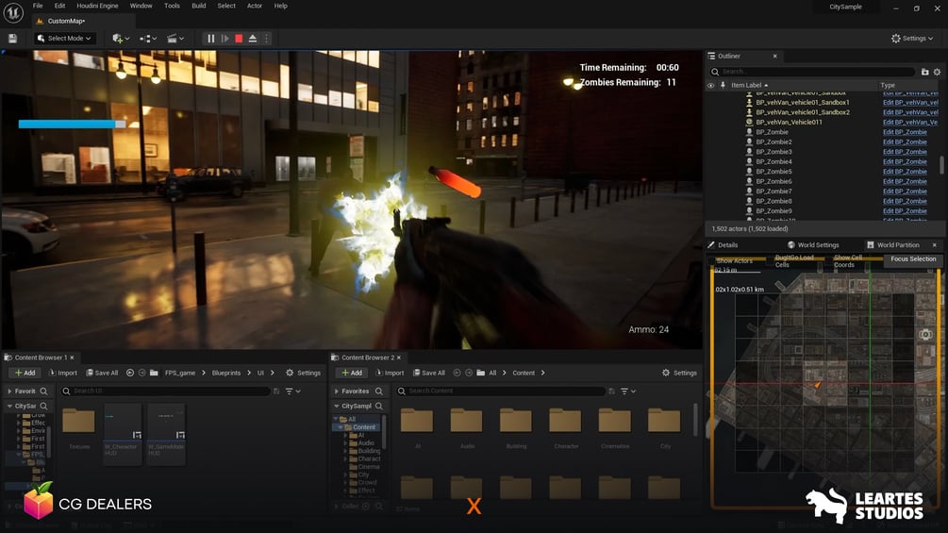Screen dimensions: 948x533
Task: Open the quick add content toolbar icon
Action: click(121, 38)
